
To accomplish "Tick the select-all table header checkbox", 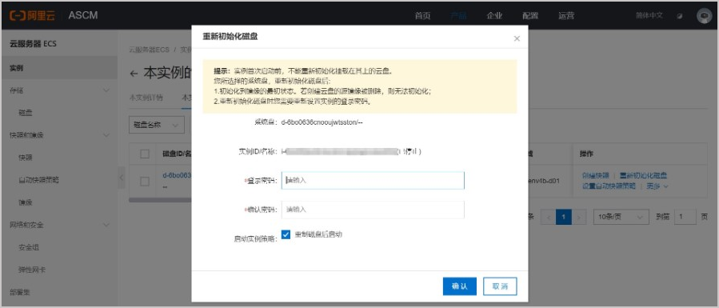I will click(145, 154).
